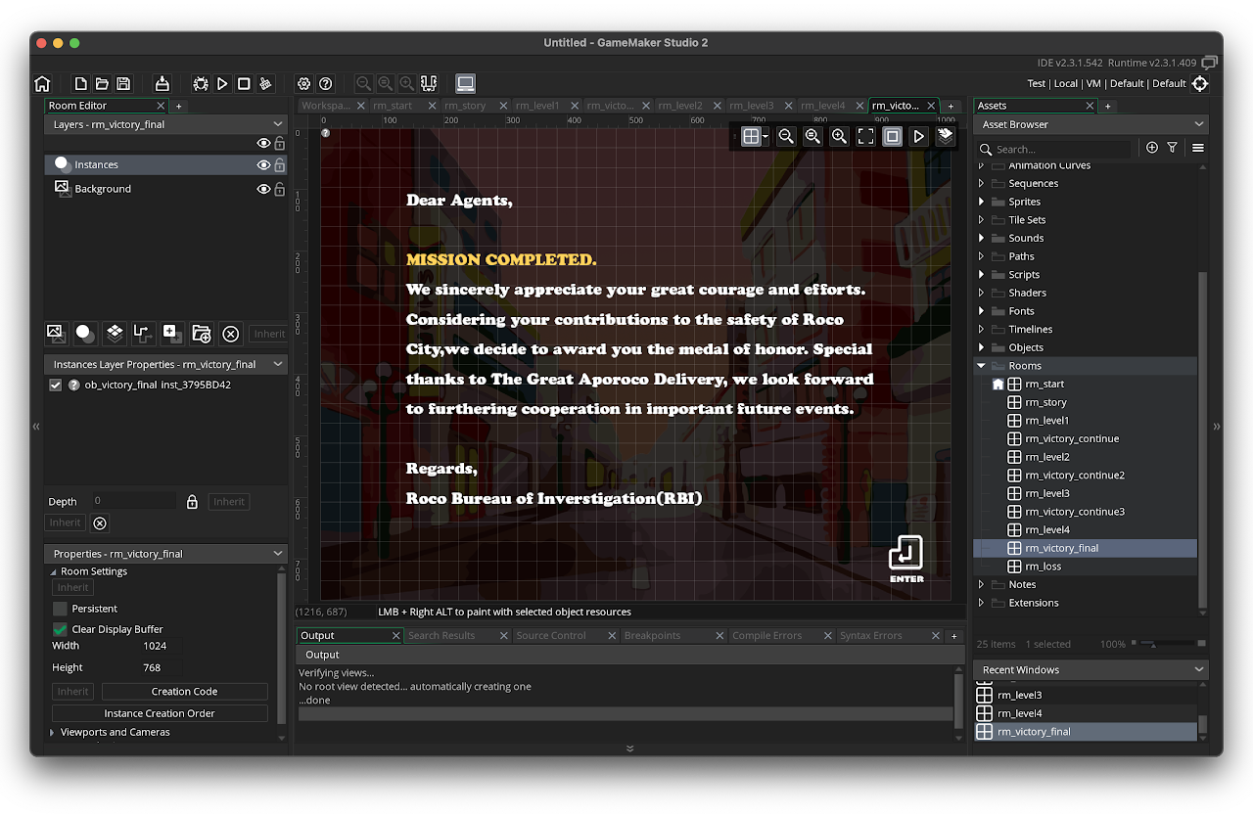
Task: Open Game Options gear icon
Action: (304, 84)
